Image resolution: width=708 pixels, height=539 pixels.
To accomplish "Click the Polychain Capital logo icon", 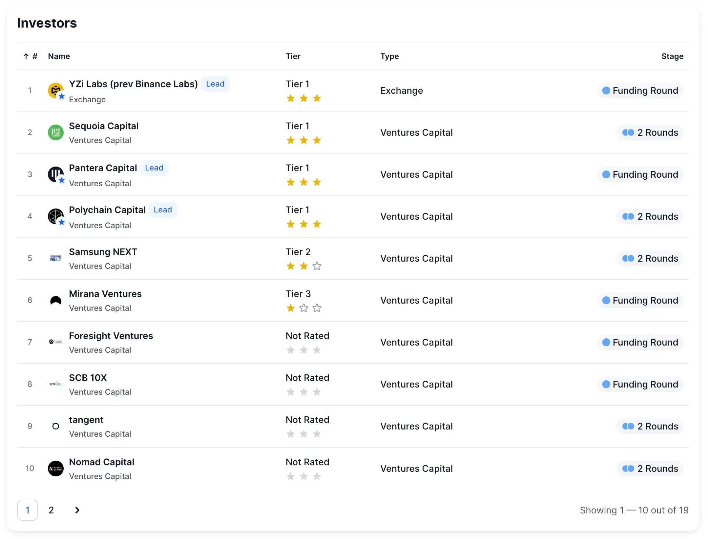I will 55,216.
